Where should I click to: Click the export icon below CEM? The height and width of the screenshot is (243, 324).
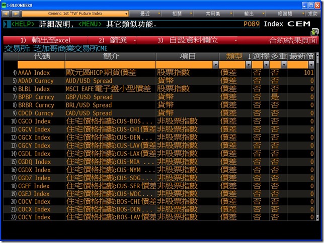[314, 32]
